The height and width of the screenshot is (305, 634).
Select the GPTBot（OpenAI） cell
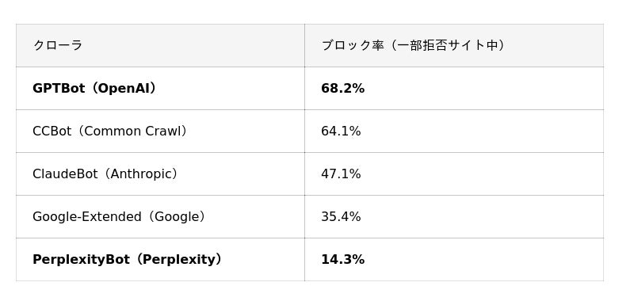(x=160, y=88)
